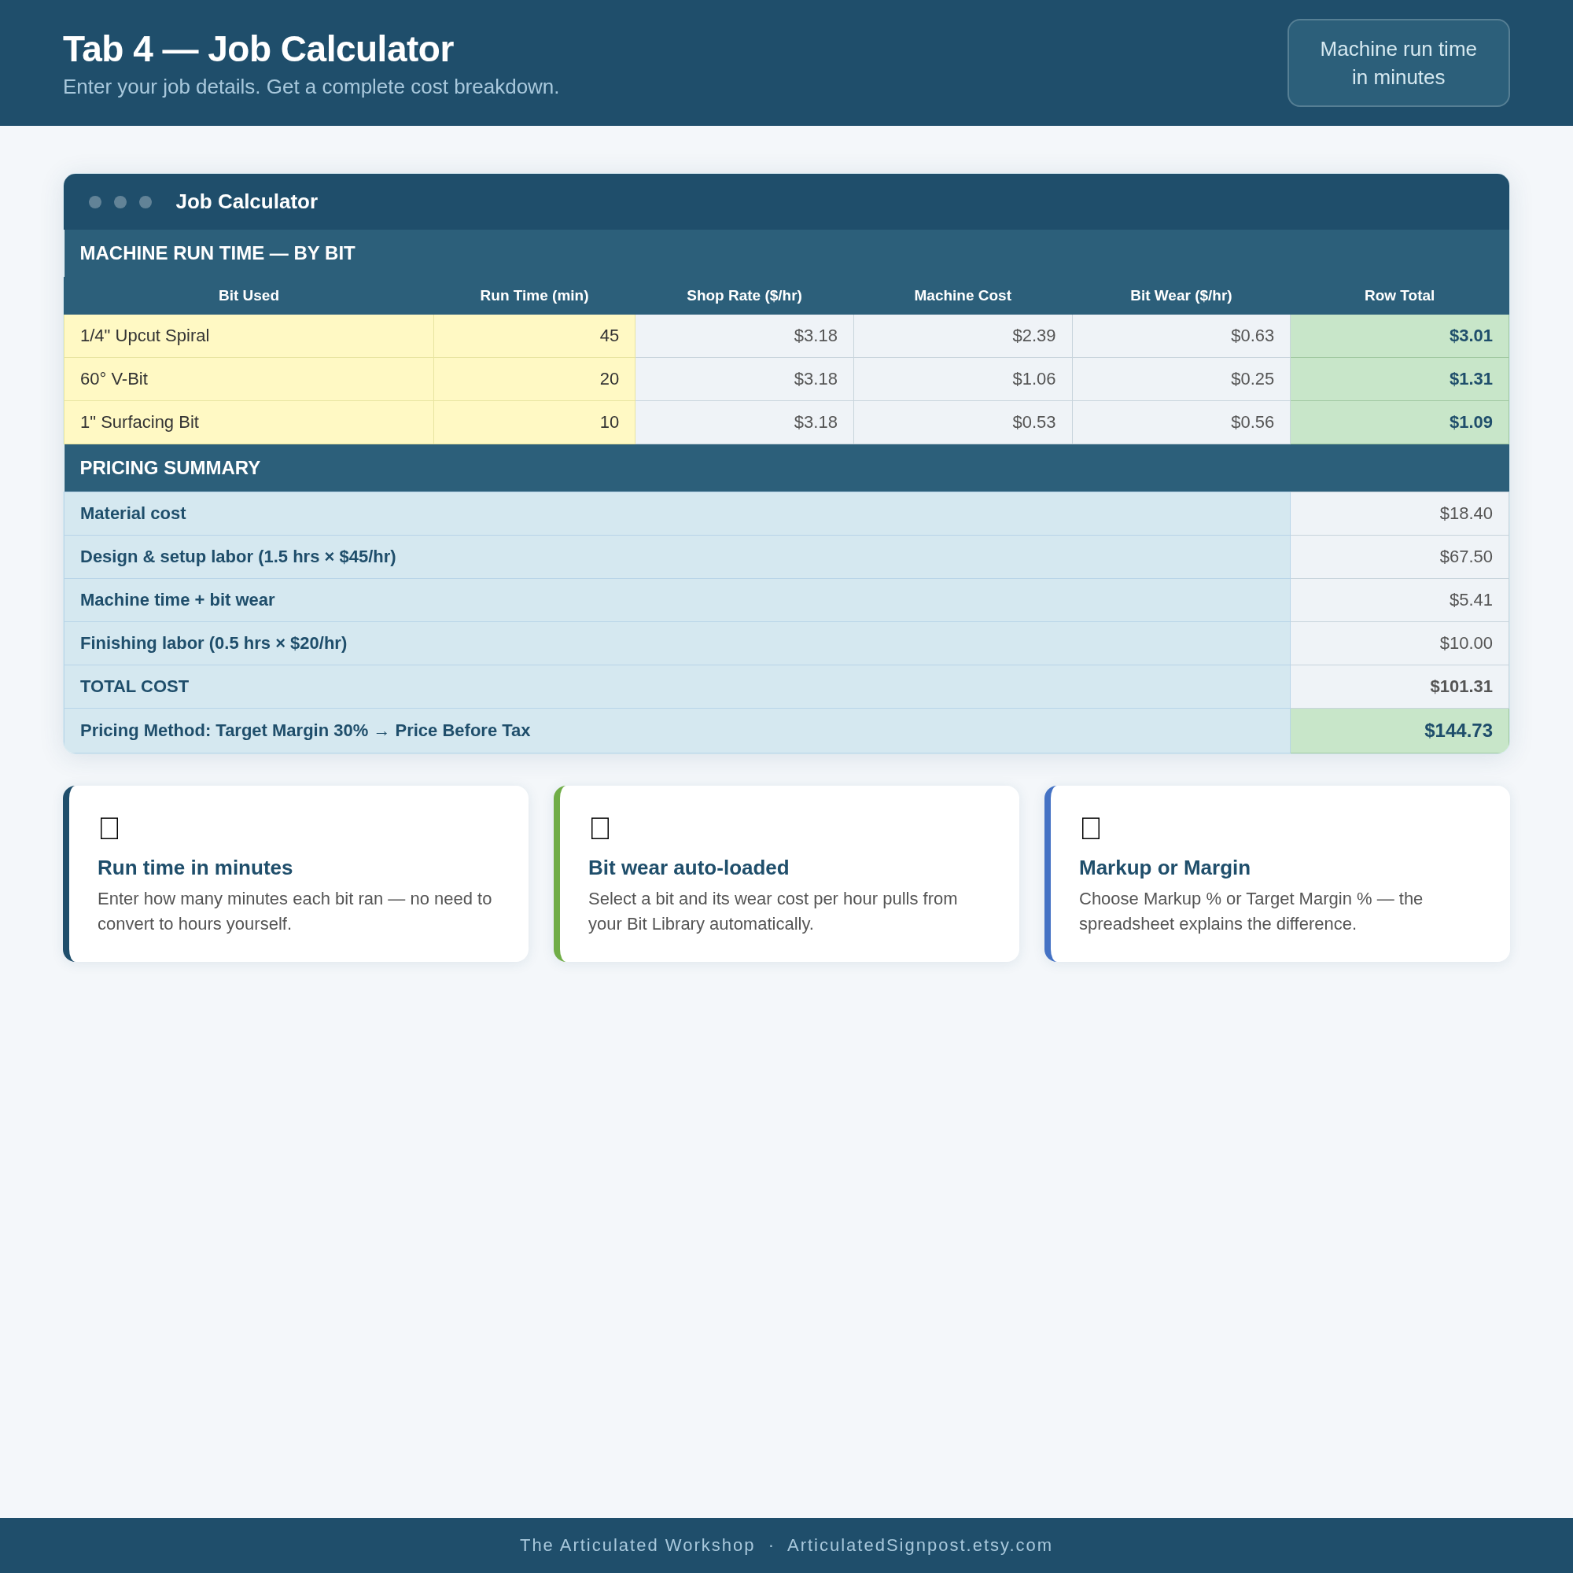Click the shop rate in the Surfacing Bit row
This screenshot has height=1573, width=1573.
coord(744,422)
